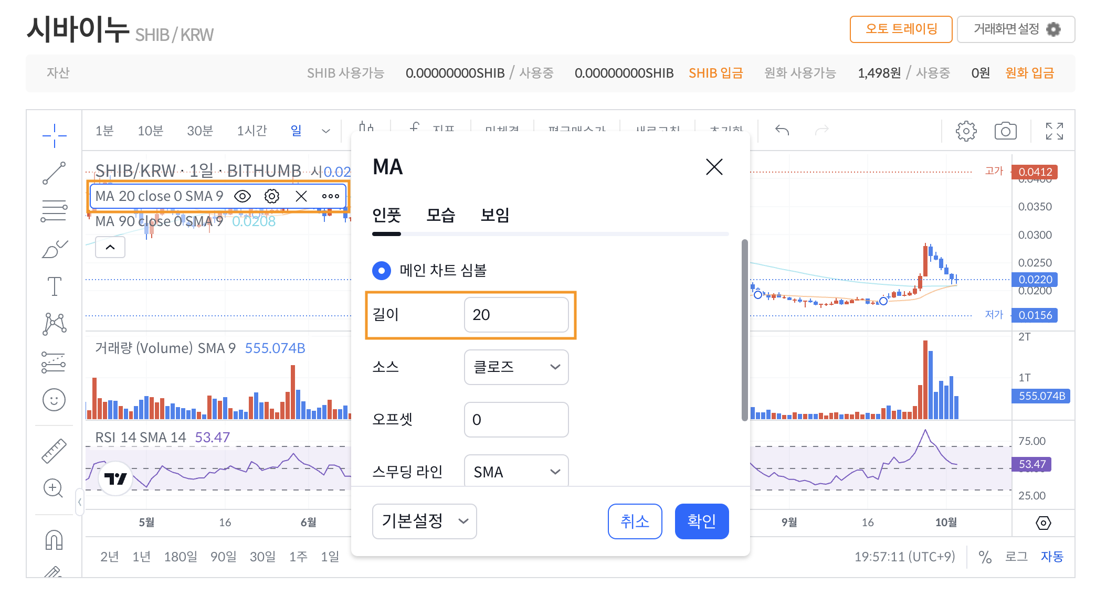
Task: Expand the 기본설정 dropdown
Action: (x=424, y=521)
